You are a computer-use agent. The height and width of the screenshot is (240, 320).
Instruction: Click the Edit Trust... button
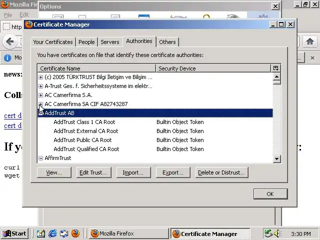93,172
